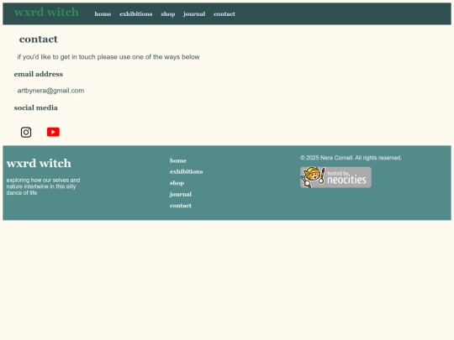Viewport: 454px width, 340px height.
Task: Click the 'if you'd like to get in touch' sentence
Action: point(108,57)
